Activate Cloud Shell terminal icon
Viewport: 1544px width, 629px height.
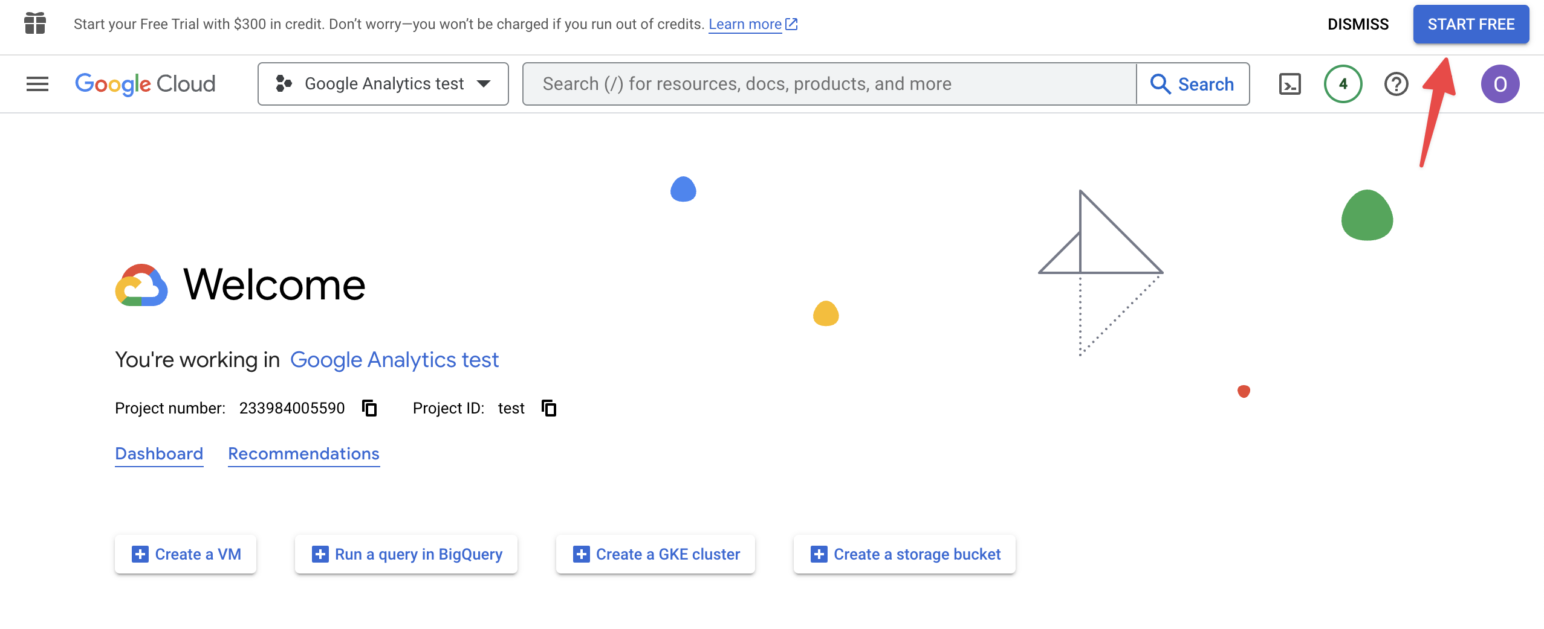point(1289,84)
